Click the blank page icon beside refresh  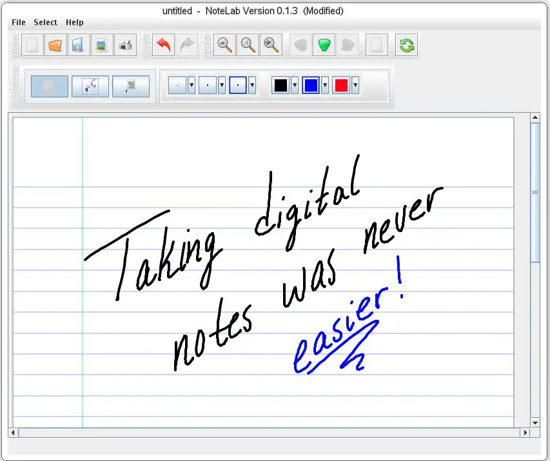tap(377, 45)
